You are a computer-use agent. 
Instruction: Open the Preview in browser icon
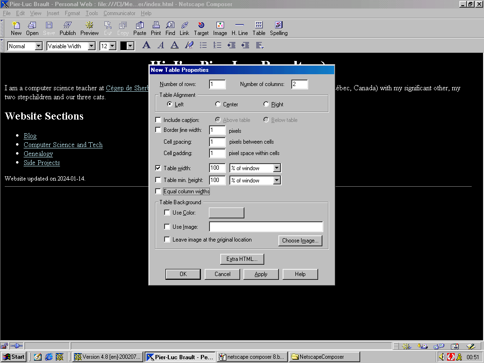[x=89, y=28]
